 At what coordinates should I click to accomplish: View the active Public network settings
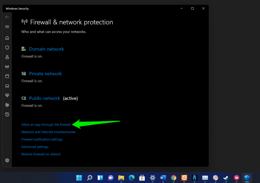pyautogui.click(x=44, y=98)
